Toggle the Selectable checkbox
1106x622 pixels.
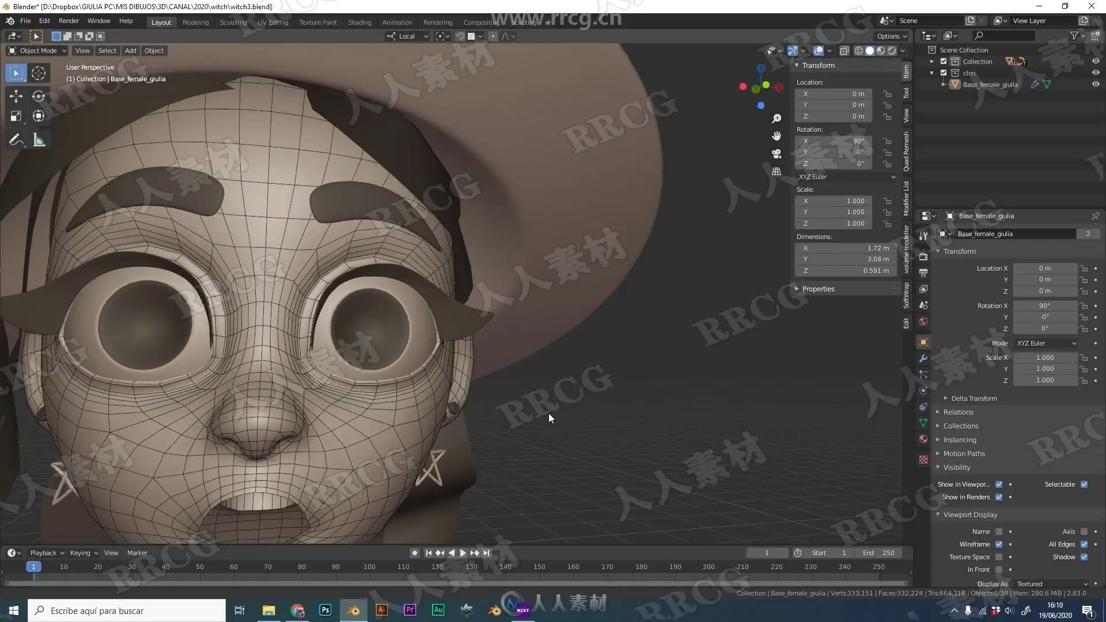coord(1084,484)
